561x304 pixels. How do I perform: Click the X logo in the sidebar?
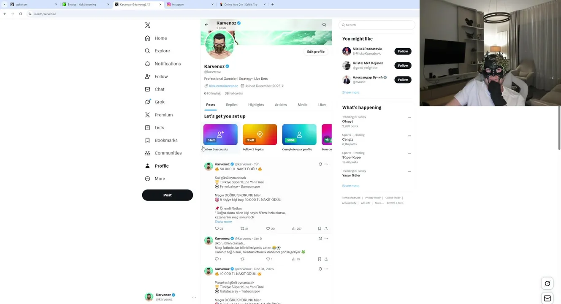pos(148,25)
